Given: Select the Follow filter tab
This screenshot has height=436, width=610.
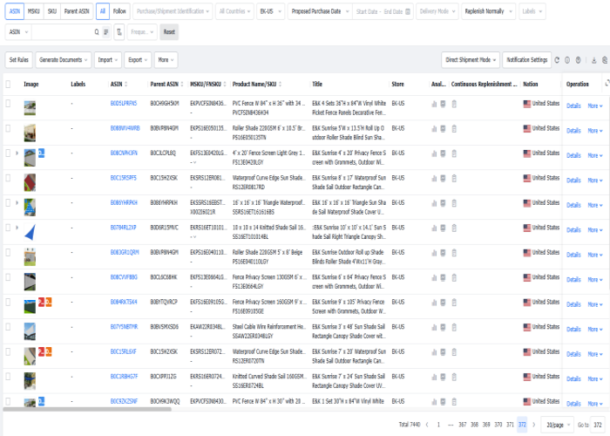Looking at the screenshot, I should pos(119,11).
